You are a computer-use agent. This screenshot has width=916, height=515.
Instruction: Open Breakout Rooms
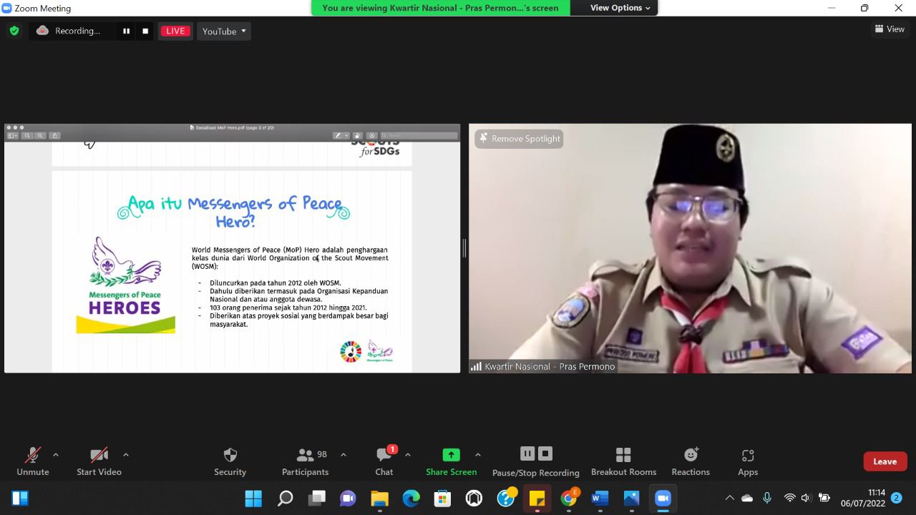coord(623,456)
